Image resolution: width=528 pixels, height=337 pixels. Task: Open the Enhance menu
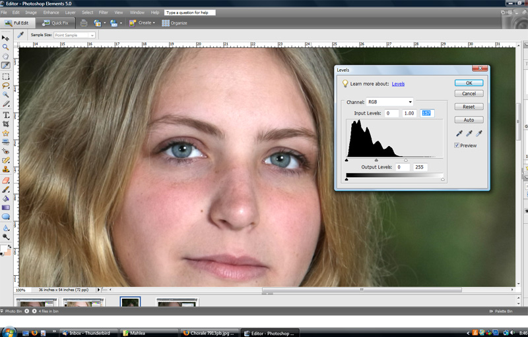point(51,13)
